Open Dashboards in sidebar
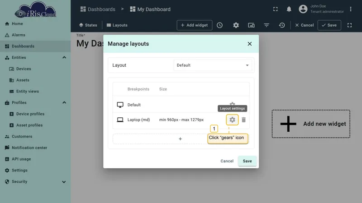Screen dimensions: 362x203 pyautogui.click(x=35, y=46)
